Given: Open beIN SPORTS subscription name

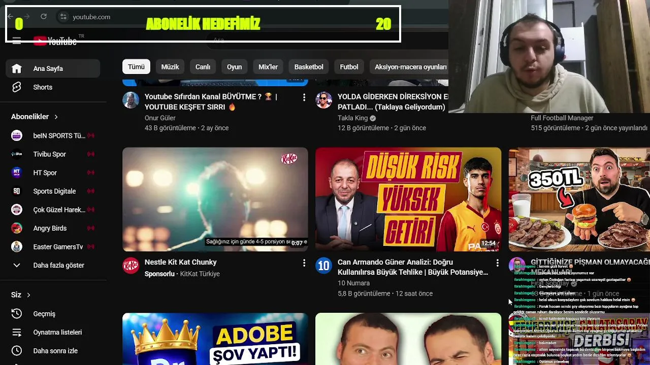Looking at the screenshot, I should point(59,135).
